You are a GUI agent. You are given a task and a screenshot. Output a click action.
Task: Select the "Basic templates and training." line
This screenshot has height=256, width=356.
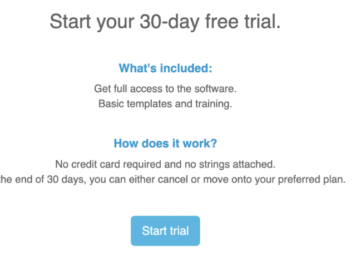point(165,104)
